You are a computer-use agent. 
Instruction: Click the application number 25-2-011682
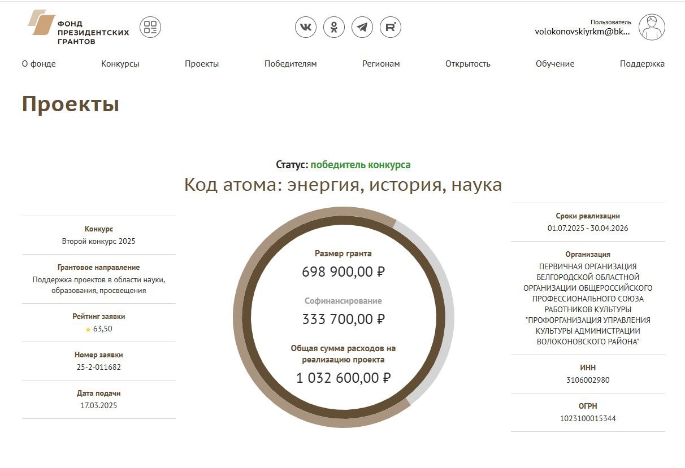(x=99, y=367)
